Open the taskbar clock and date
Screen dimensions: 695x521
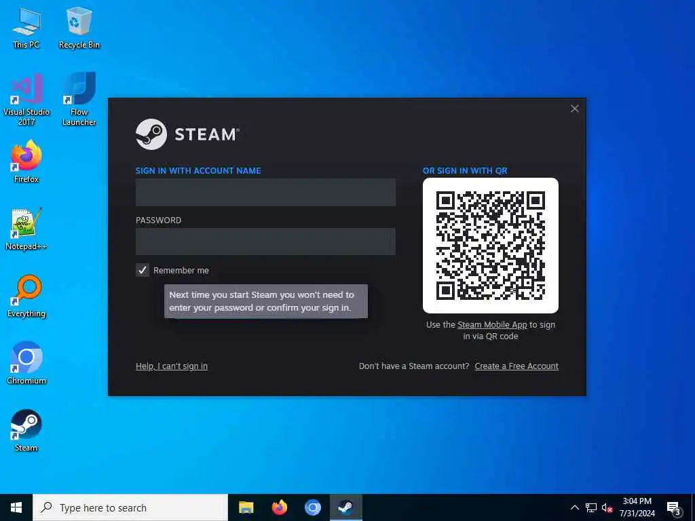coord(637,507)
